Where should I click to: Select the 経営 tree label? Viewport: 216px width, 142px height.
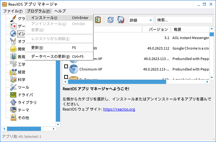click(x=22, y=72)
